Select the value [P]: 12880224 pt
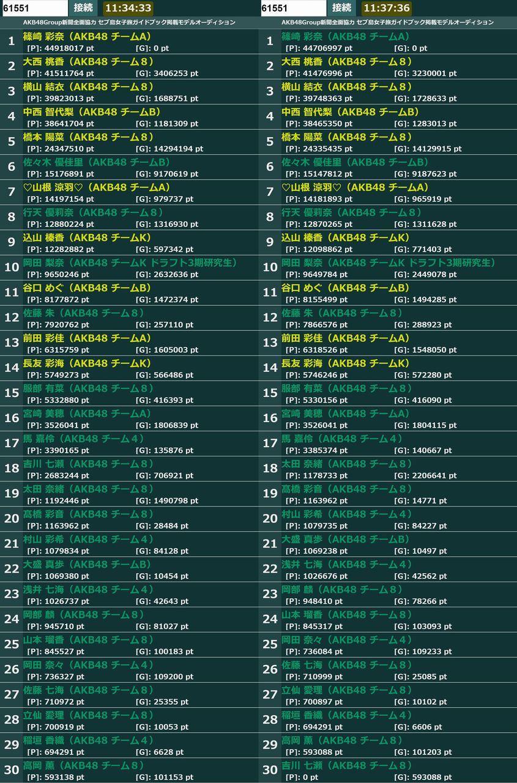Viewport: 517px width, 783px height. 61,223
